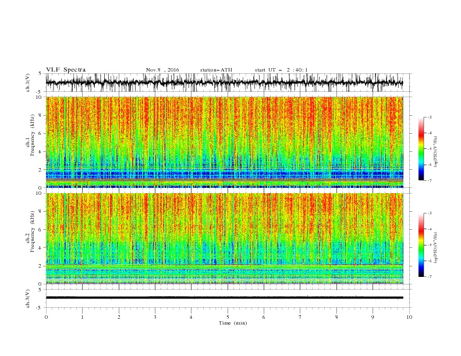Viewport: 461px width, 356px height.
Task: Select the "start UT = 2 :40: 1" label
Action: point(281,70)
